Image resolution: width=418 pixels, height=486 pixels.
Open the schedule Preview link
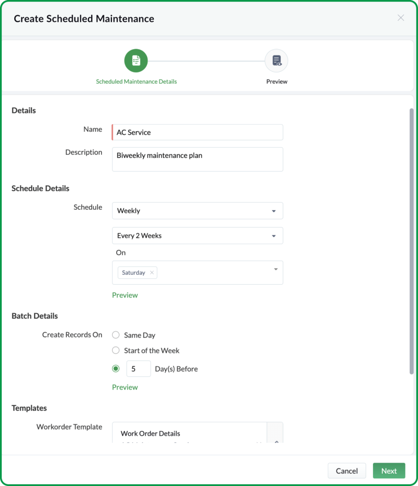click(x=125, y=295)
